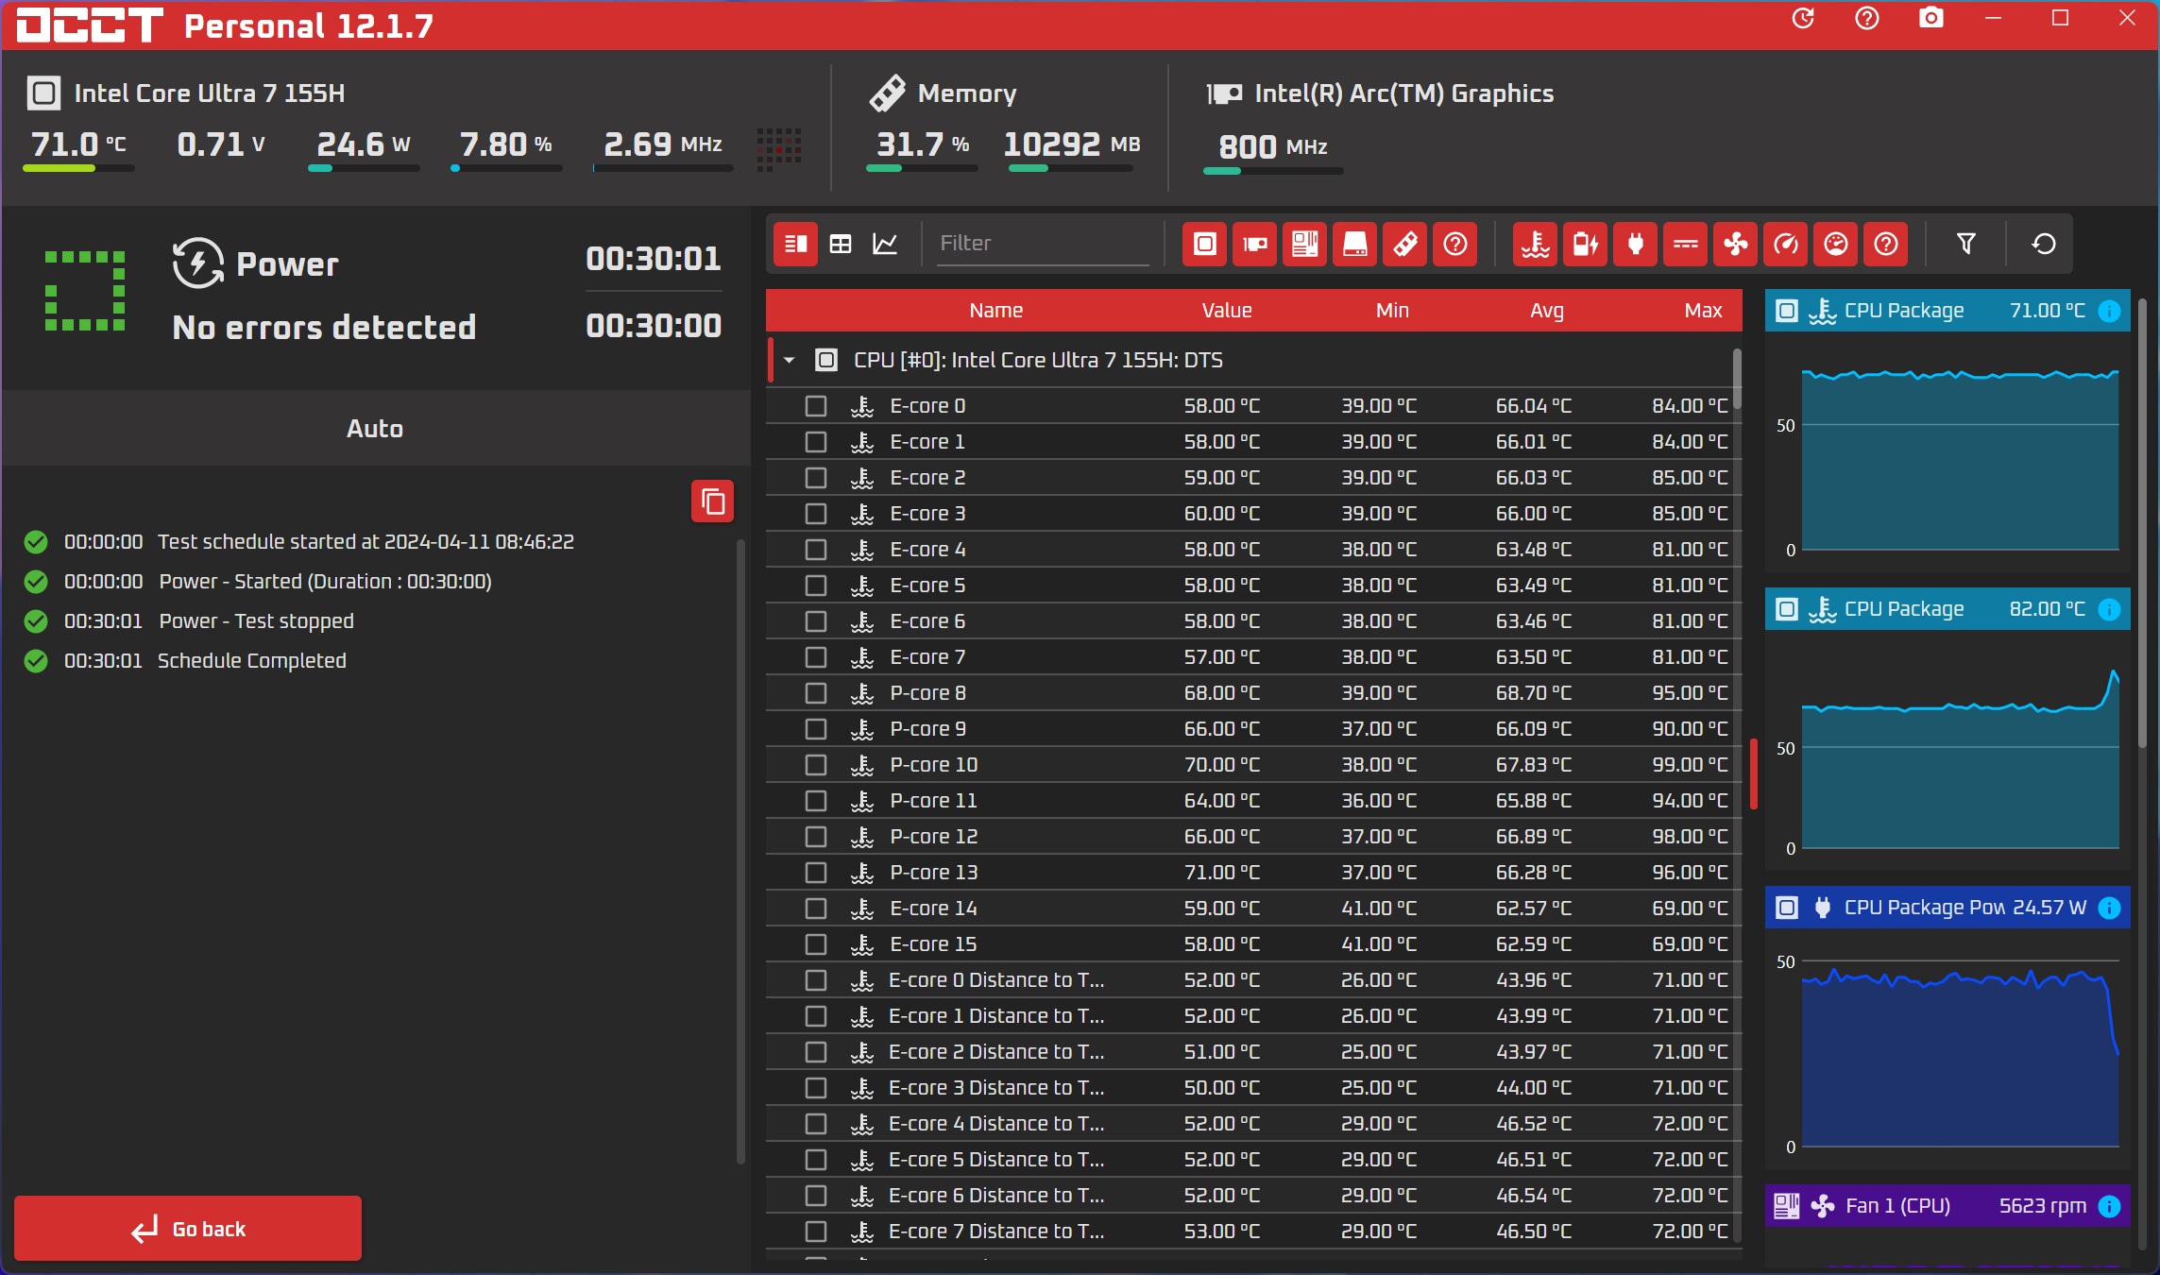
Task: Click the memory 31.7 % usage bar
Action: (x=922, y=168)
